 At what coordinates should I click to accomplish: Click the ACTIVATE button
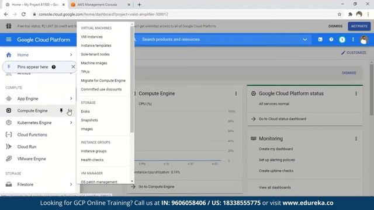point(359,26)
